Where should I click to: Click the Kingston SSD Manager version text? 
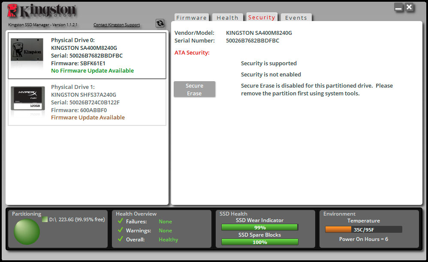(42, 24)
